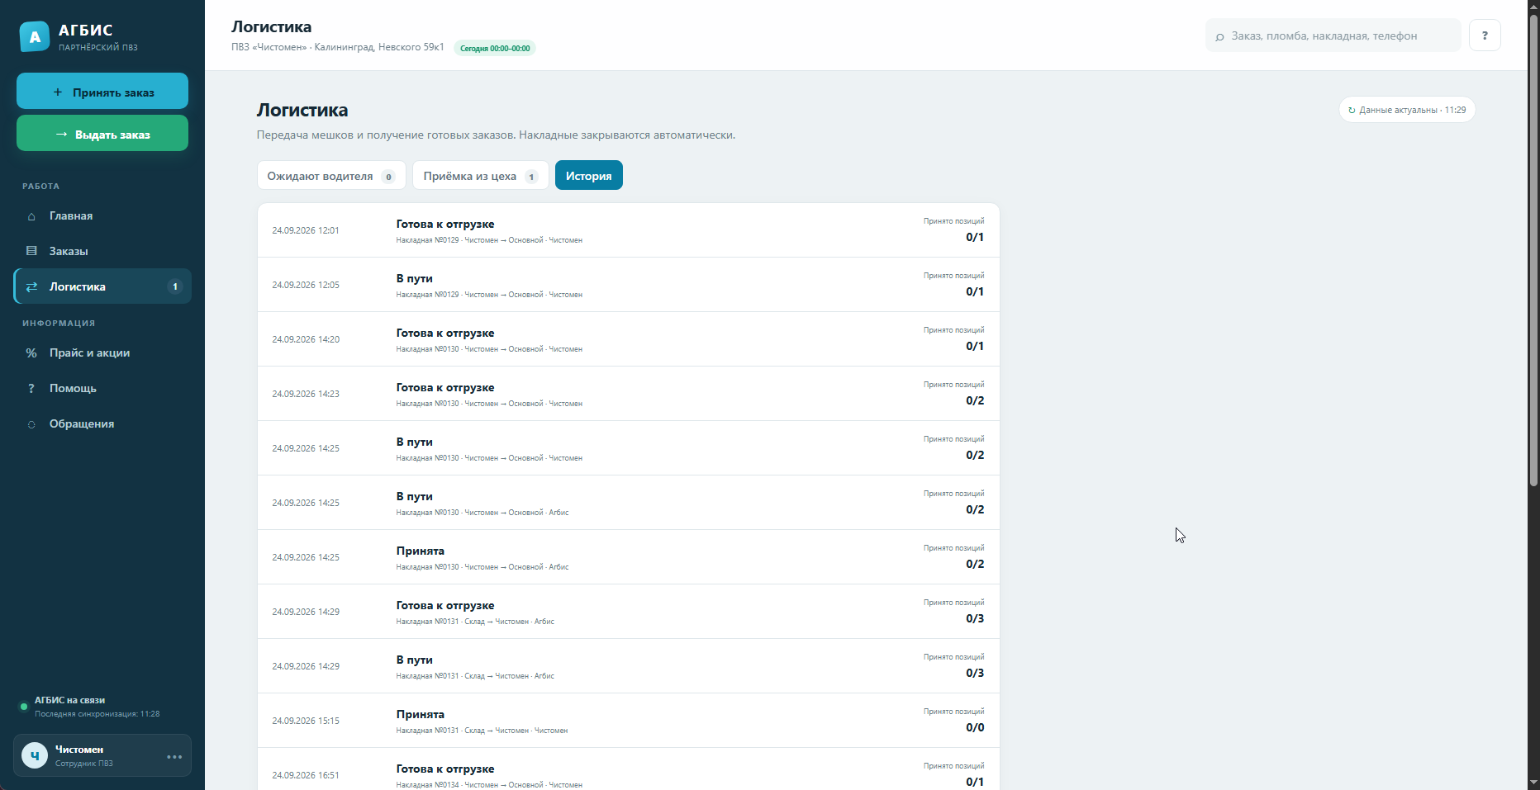Open the 24.09.2026 14:23 Готова к отгрузке row

pos(629,394)
